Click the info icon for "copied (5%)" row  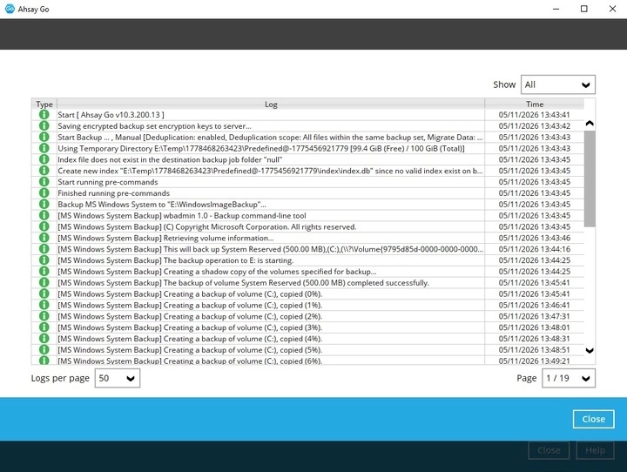44,350
